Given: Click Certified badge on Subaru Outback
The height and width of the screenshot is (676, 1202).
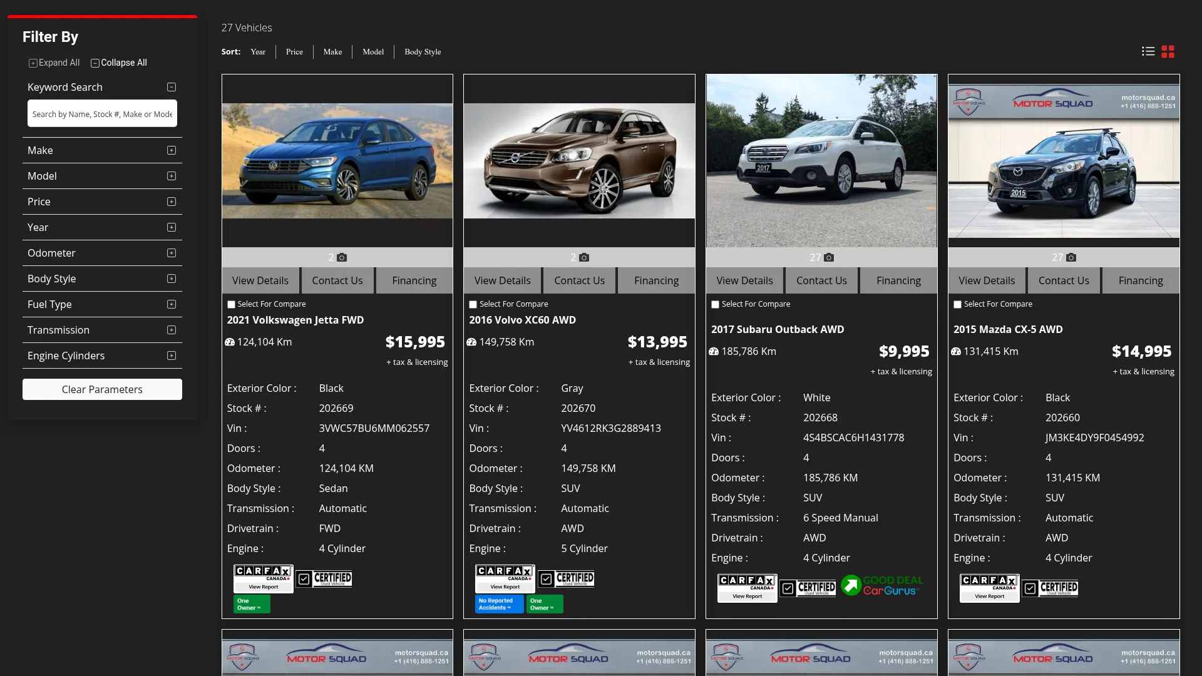Looking at the screenshot, I should [808, 588].
